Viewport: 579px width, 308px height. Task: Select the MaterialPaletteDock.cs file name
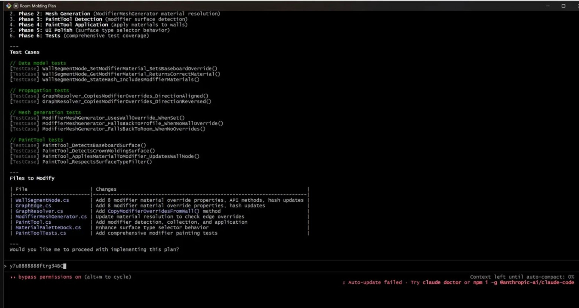(x=48, y=227)
